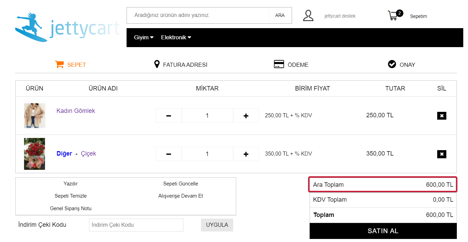Click the bold Toplam 600,00 TL value

click(440, 215)
